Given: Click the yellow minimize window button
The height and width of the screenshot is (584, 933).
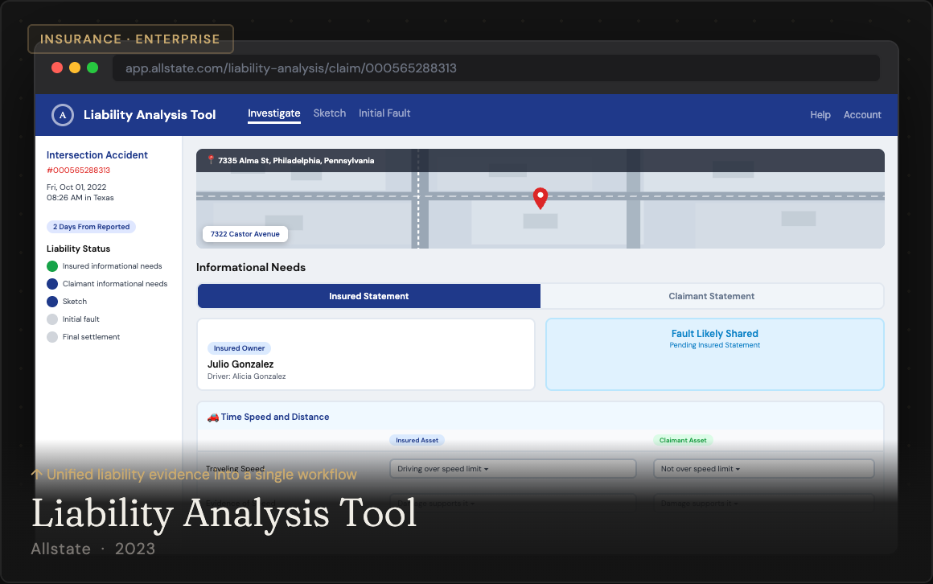Looking at the screenshot, I should (x=75, y=68).
